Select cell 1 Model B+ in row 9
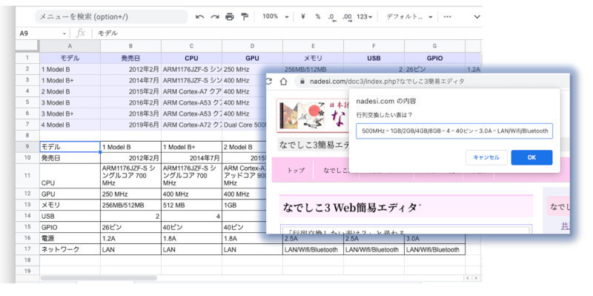The height and width of the screenshot is (296, 593). click(x=191, y=147)
